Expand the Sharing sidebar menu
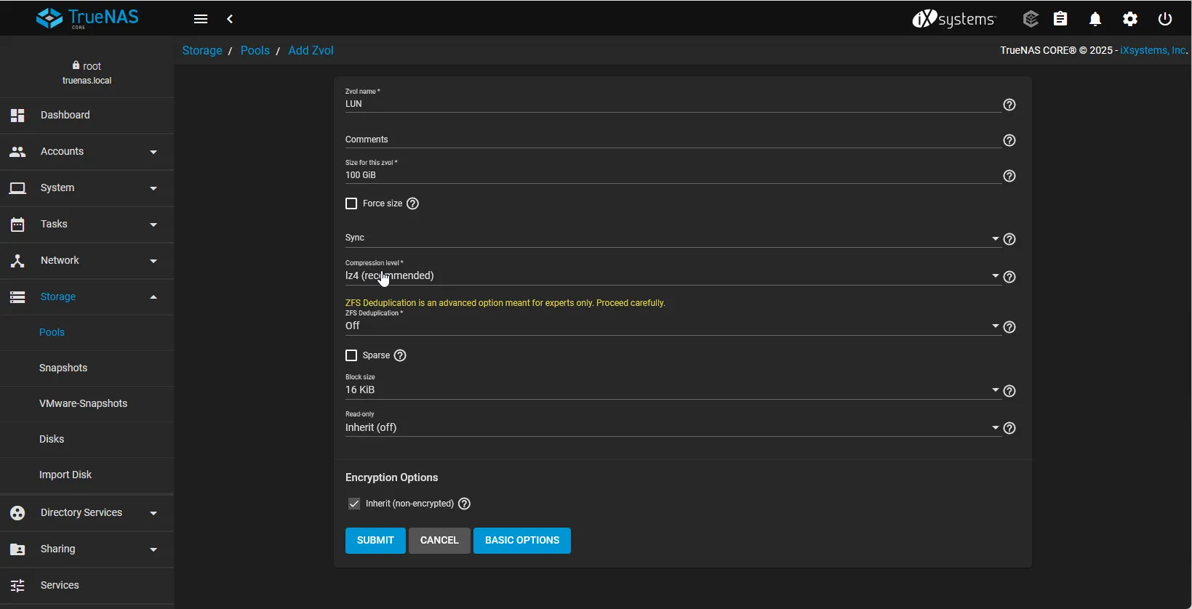The width and height of the screenshot is (1192, 609). [87, 549]
